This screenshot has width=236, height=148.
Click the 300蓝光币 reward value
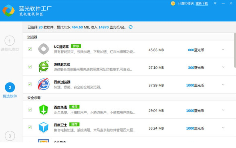196,68
